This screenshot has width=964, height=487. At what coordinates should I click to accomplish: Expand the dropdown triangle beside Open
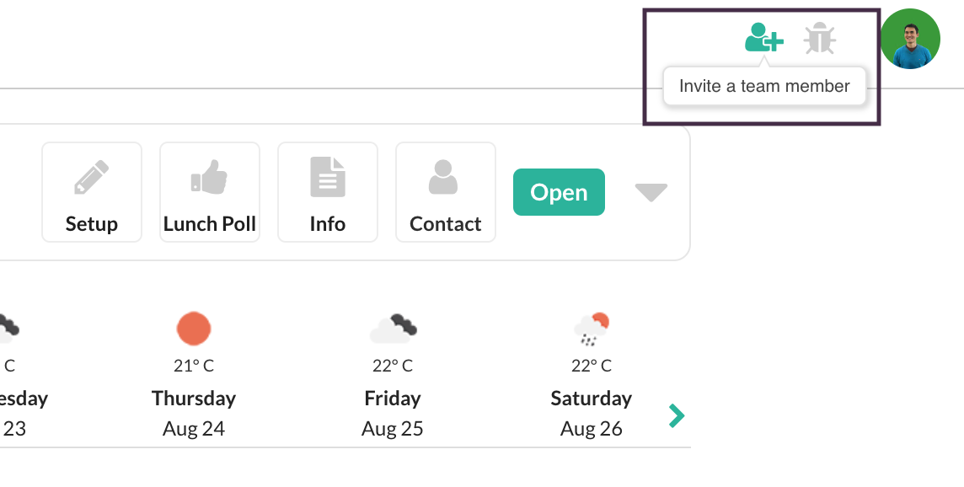click(651, 193)
